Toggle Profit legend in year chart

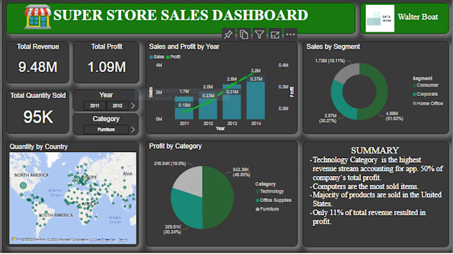pyautogui.click(x=173, y=57)
